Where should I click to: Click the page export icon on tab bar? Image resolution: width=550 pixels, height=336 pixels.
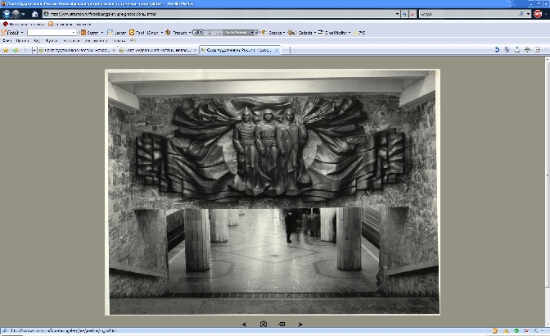pyautogui.click(x=538, y=49)
